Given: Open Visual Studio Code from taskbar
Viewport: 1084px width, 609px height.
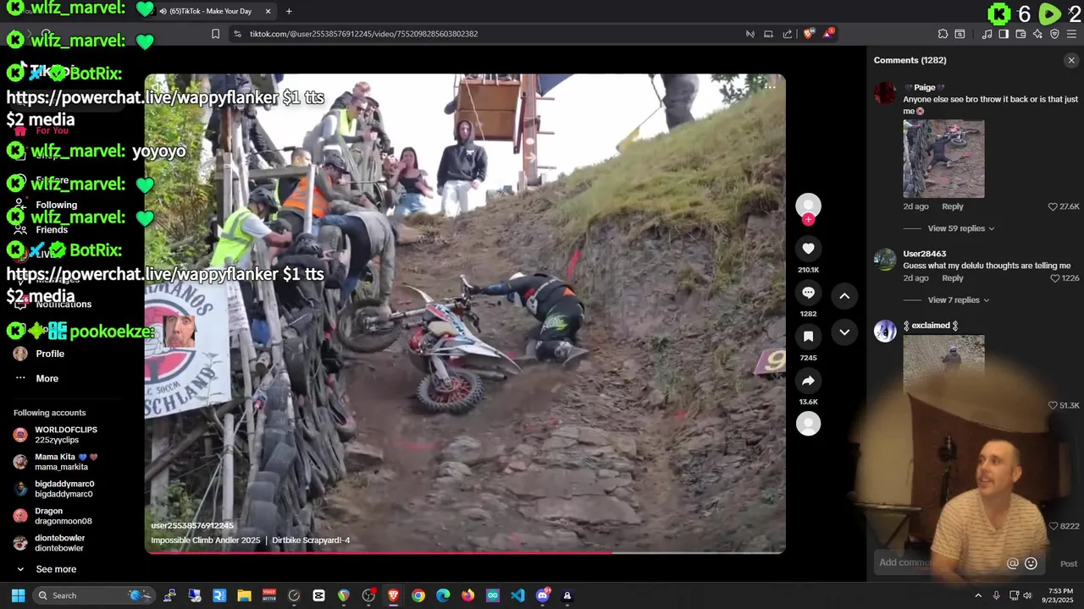Looking at the screenshot, I should (x=517, y=595).
